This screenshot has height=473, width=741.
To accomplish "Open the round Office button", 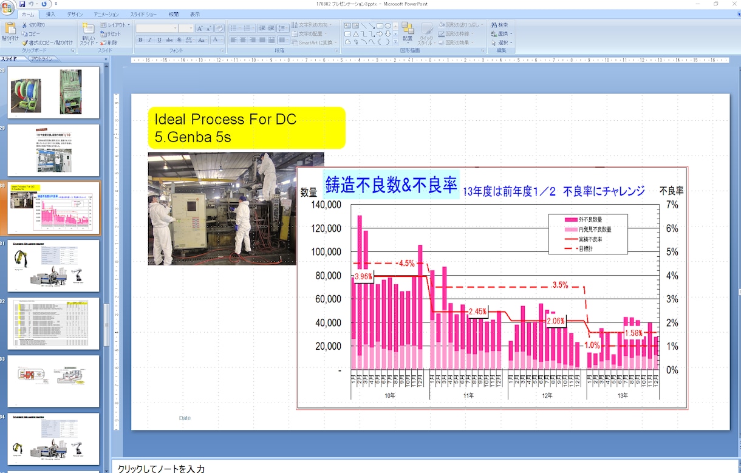I will 7,7.
